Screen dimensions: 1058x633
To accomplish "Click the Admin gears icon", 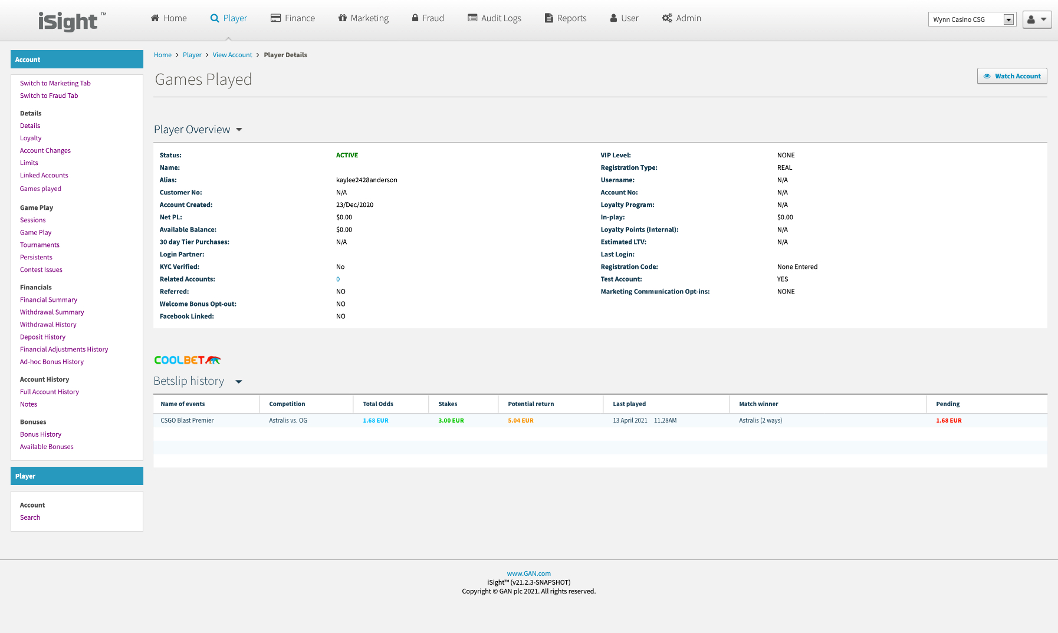I will (x=667, y=18).
